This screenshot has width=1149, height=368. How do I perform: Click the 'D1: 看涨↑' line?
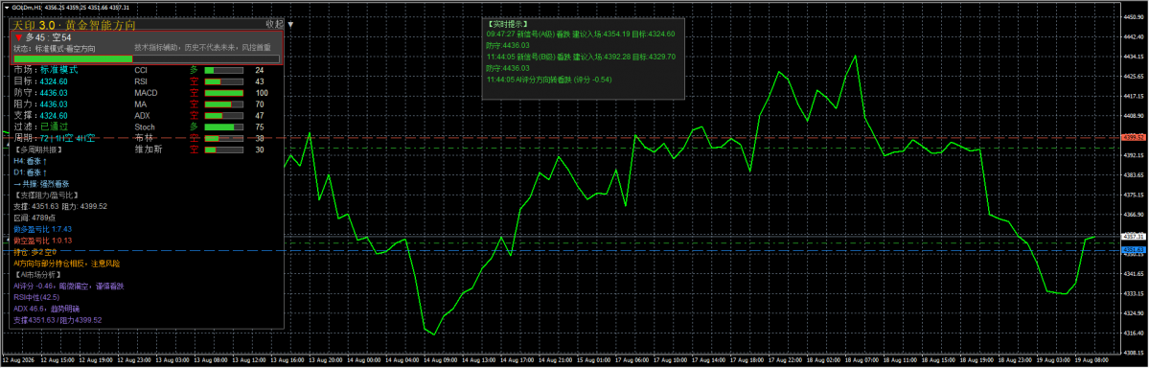pyautogui.click(x=31, y=173)
